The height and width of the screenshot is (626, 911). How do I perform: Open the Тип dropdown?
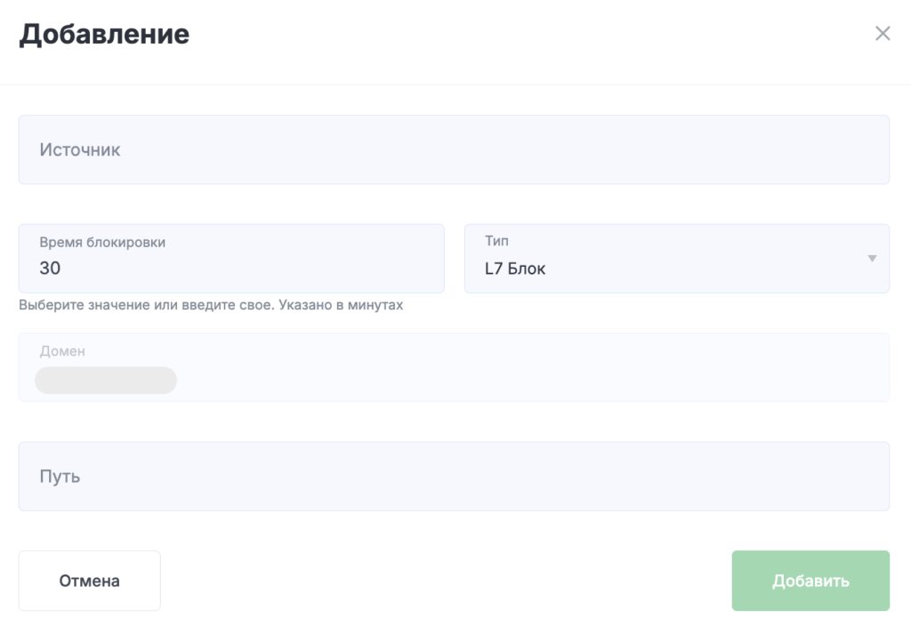click(676, 259)
